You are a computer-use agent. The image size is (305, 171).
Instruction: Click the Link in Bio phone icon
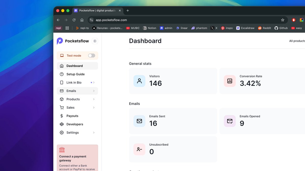coord(62,83)
